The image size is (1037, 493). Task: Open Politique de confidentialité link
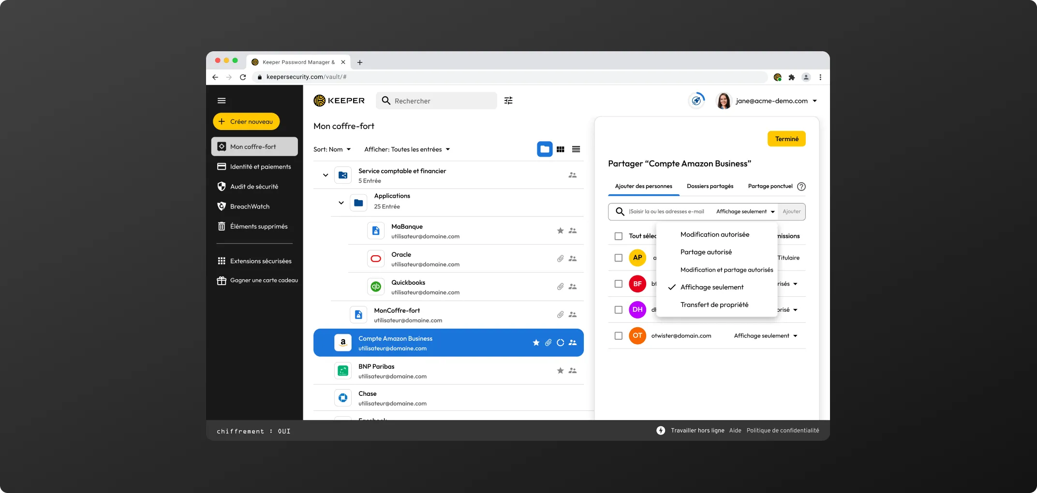click(783, 431)
